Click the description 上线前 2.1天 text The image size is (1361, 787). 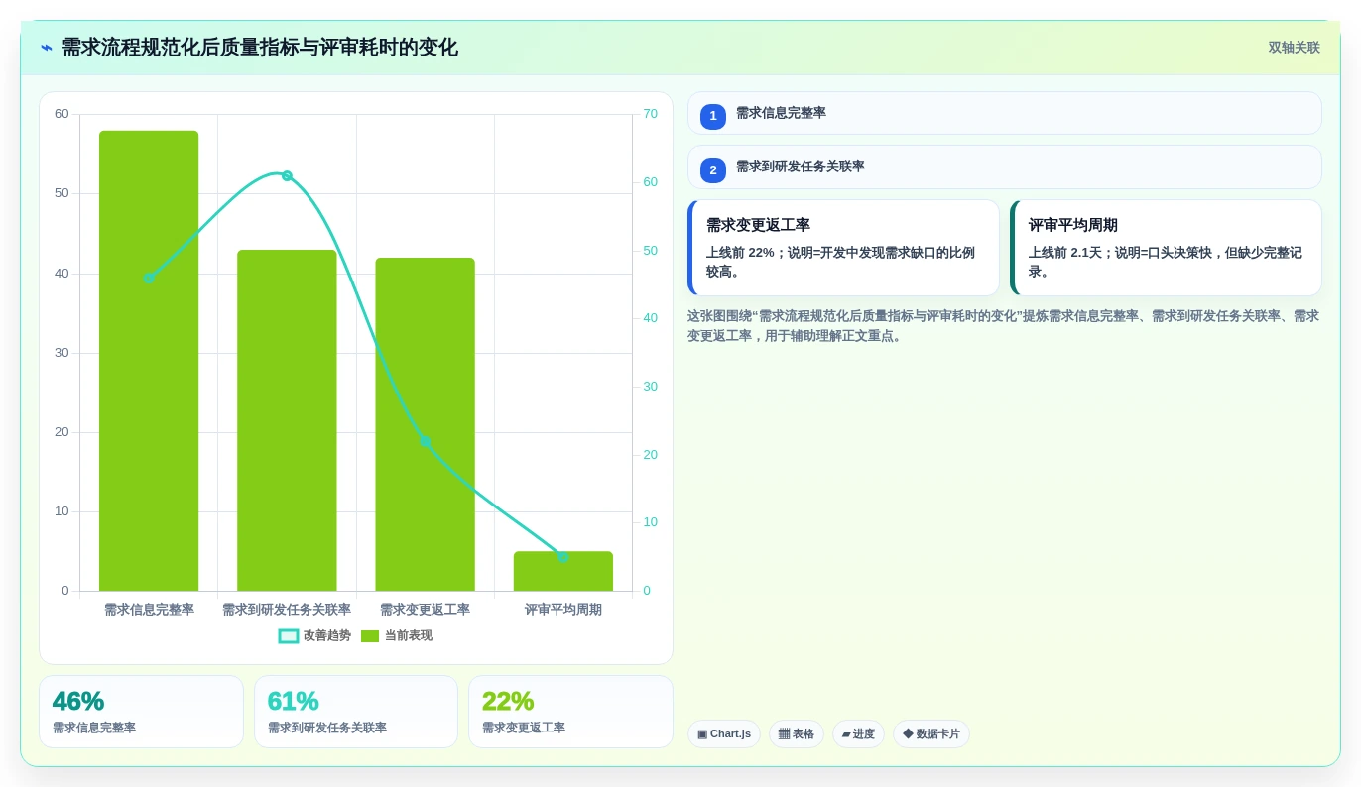(x=1165, y=262)
